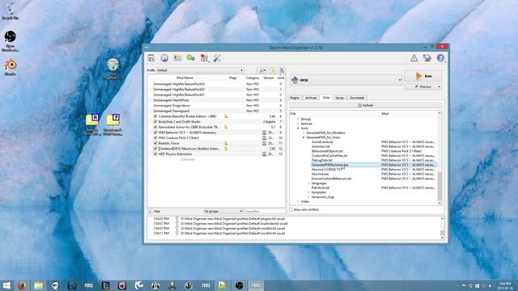The height and width of the screenshot is (291, 518).
Task: Open the Help question mark icon
Action: pyautogui.click(x=440, y=58)
